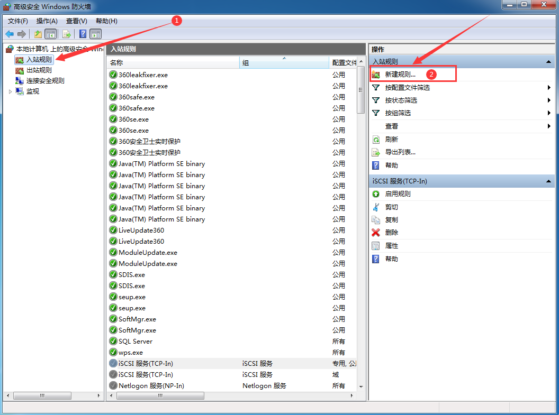559x415 pixels.
Task: Select the Netlogon 服务(NP-In) rule
Action: [x=151, y=386]
